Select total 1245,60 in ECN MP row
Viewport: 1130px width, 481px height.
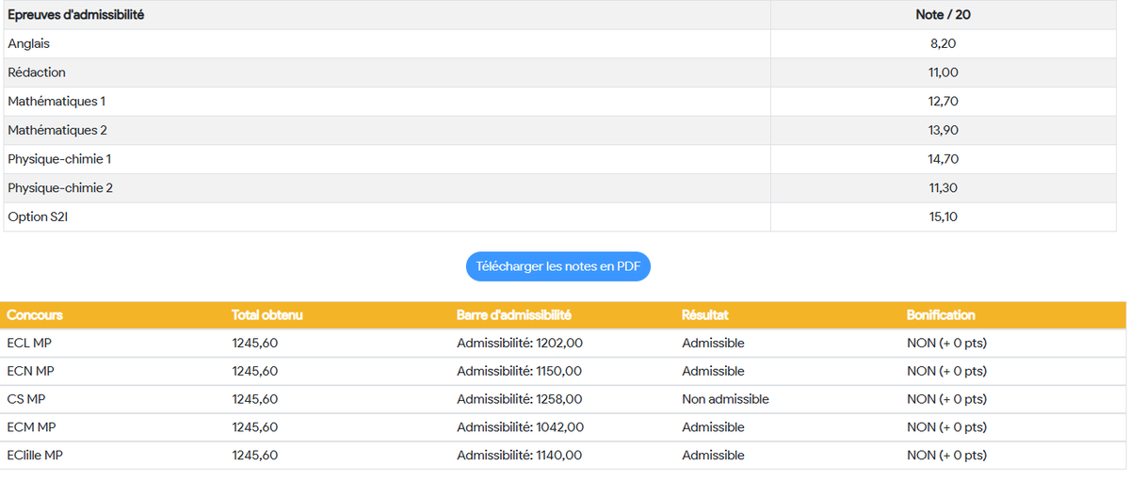(x=255, y=371)
